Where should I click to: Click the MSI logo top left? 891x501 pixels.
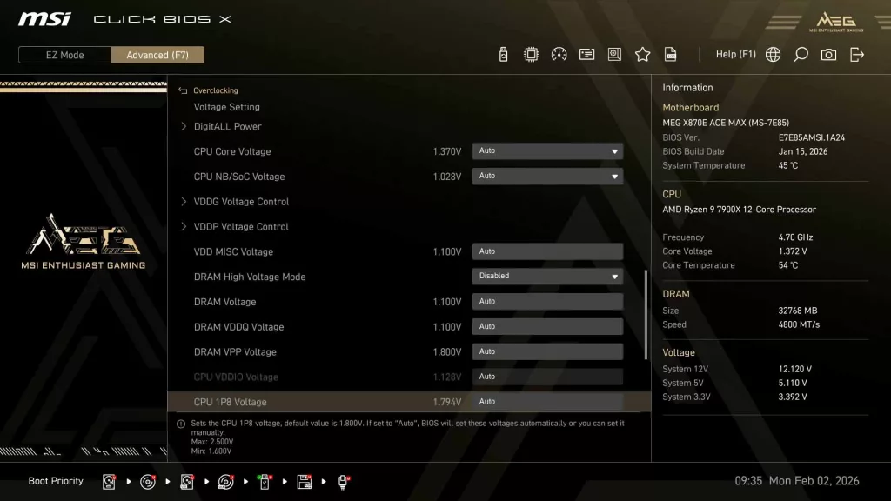pyautogui.click(x=44, y=18)
